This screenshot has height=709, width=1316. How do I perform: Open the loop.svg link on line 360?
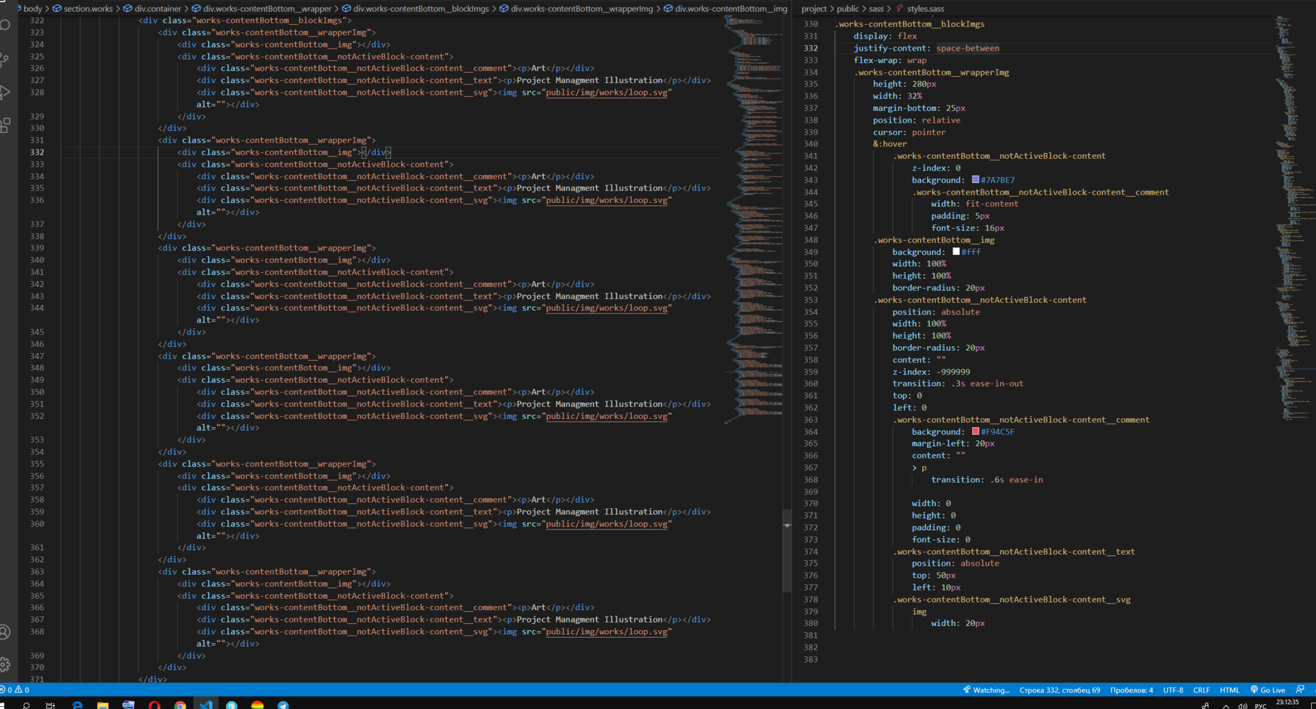[x=606, y=524]
